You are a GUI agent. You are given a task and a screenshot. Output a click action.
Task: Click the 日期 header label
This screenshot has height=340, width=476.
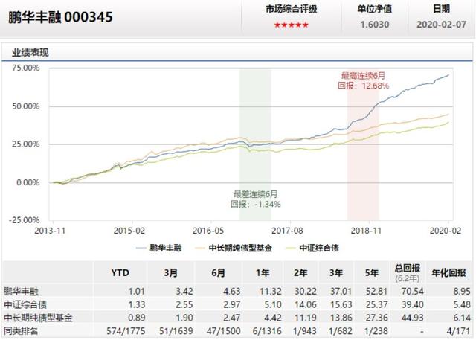click(x=441, y=9)
